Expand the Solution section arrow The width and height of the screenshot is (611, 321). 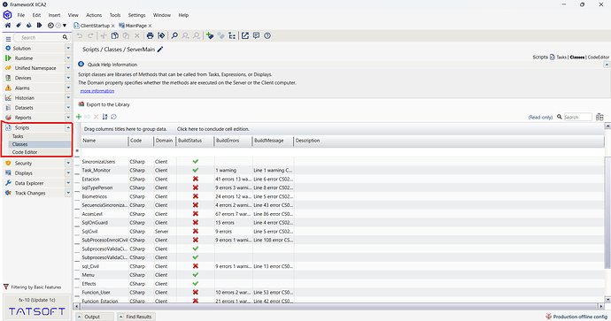[x=68, y=49]
